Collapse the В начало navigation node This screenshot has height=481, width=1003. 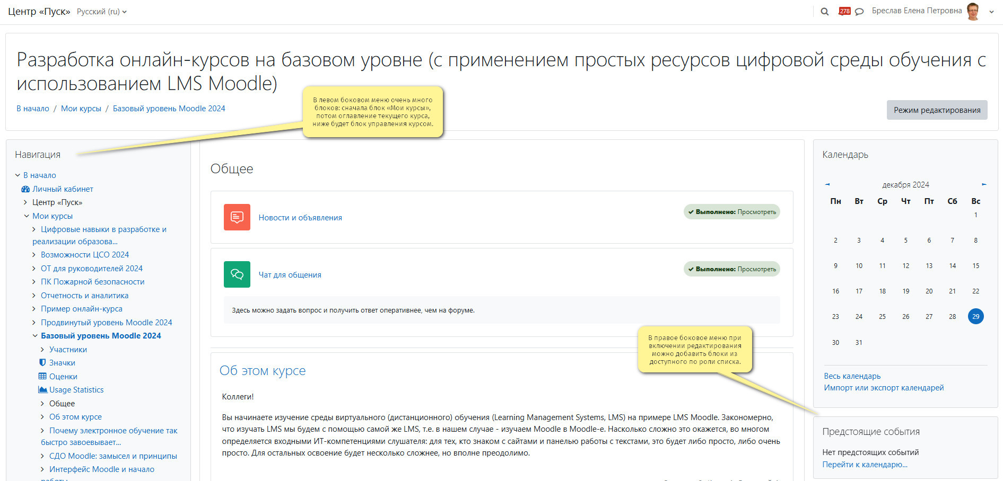(x=18, y=175)
